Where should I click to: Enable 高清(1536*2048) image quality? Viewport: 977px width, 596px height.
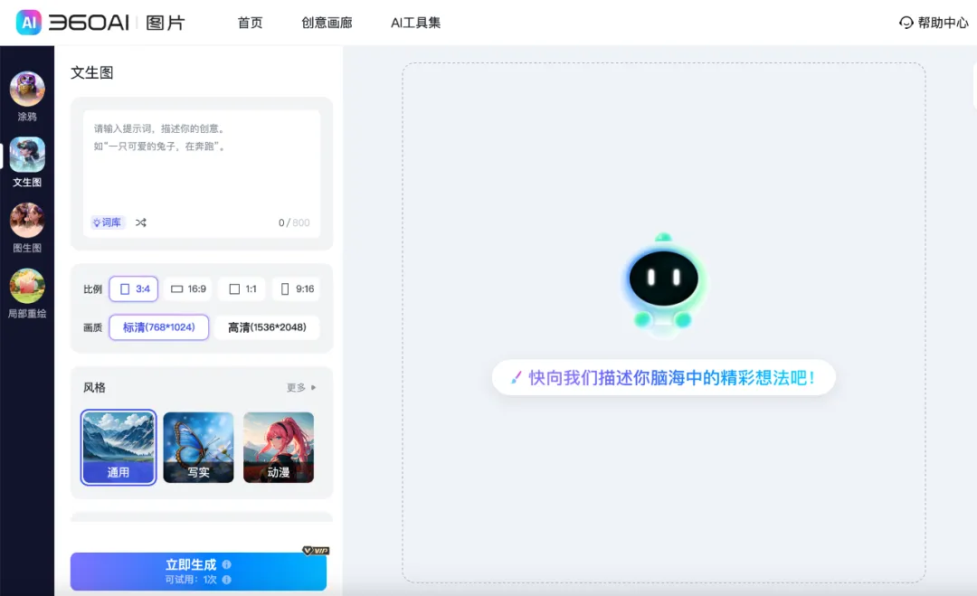click(x=267, y=327)
